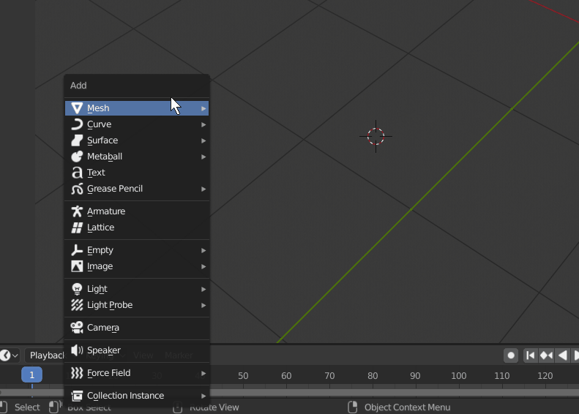Click the Curve icon in Add menu
The width and height of the screenshot is (579, 414).
[x=77, y=124]
